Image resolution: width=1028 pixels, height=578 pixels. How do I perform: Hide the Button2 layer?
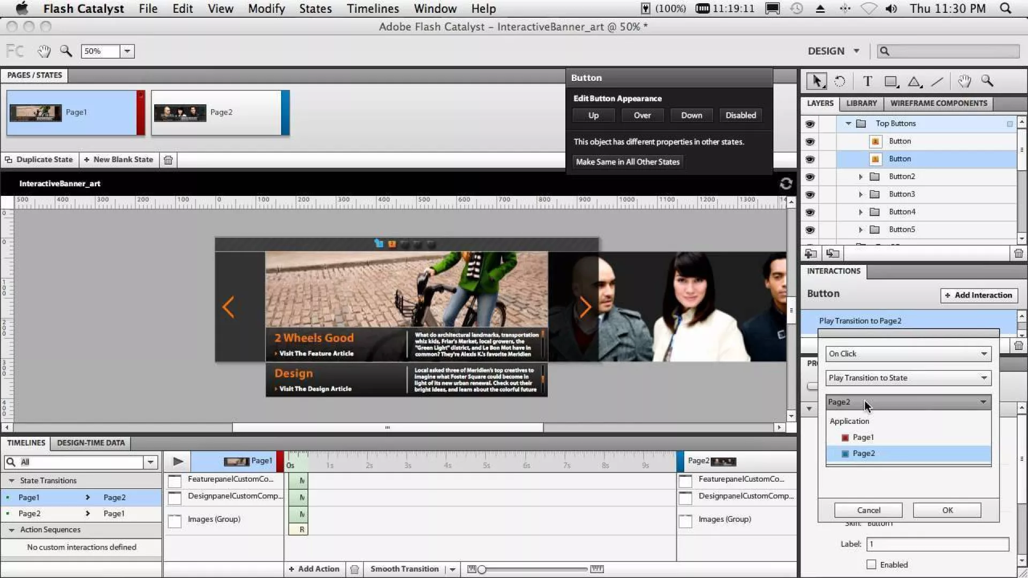click(x=810, y=177)
